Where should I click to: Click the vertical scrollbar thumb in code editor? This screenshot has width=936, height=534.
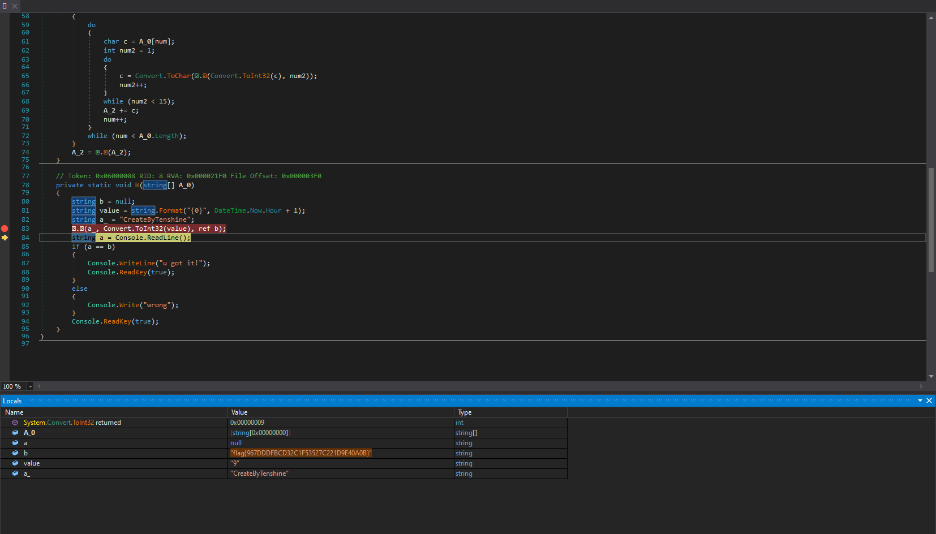pos(931,220)
